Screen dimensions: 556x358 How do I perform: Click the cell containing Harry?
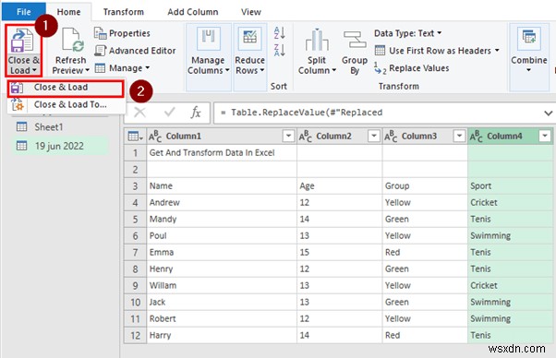point(222,335)
